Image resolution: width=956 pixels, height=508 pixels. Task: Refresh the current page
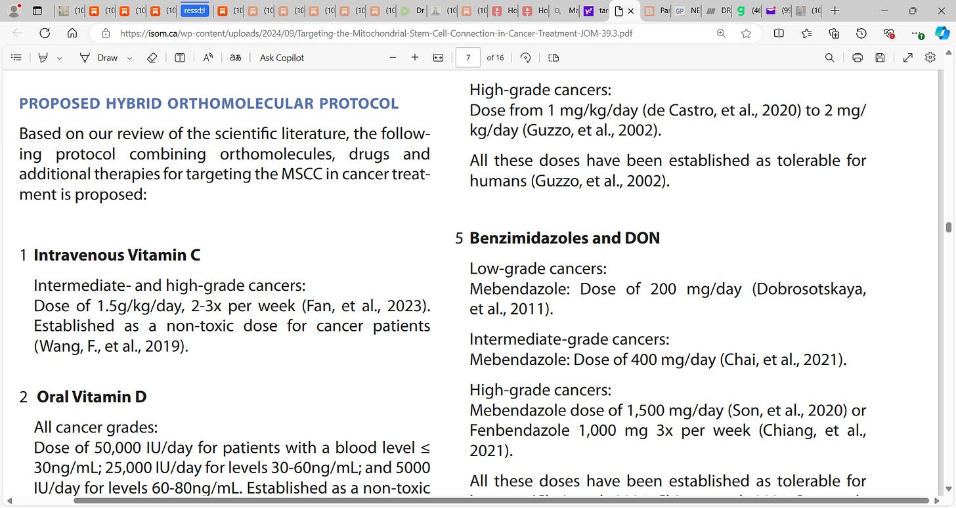tap(45, 33)
